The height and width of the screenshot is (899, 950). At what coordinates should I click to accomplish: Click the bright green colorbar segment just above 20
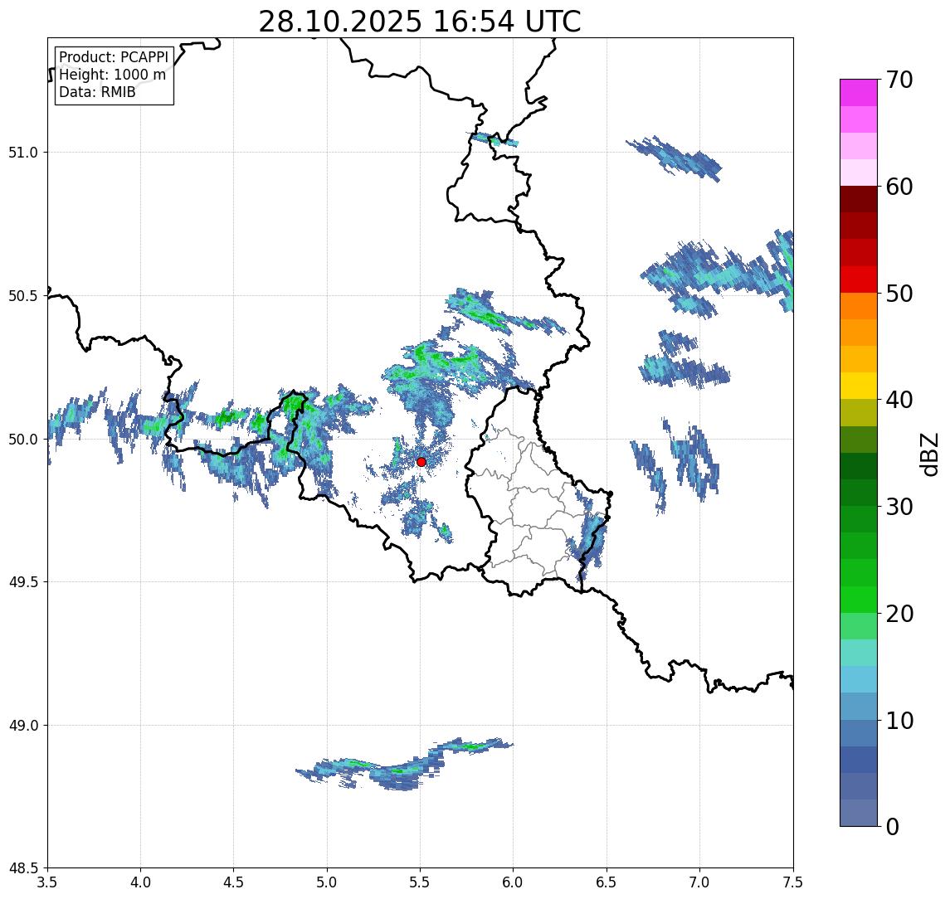tap(859, 599)
